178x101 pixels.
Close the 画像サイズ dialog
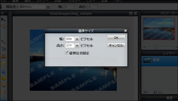click(x=126, y=31)
